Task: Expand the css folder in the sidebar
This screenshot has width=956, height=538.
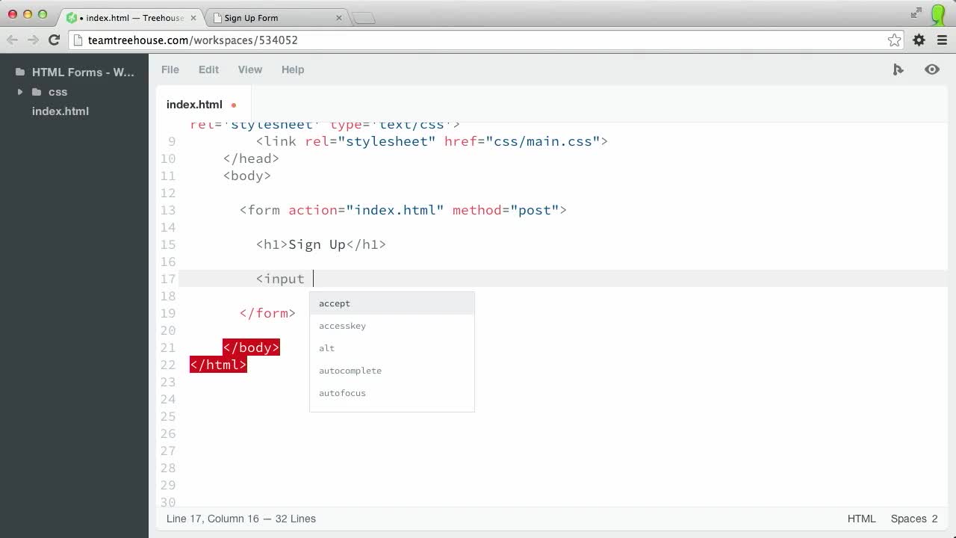Action: click(19, 92)
